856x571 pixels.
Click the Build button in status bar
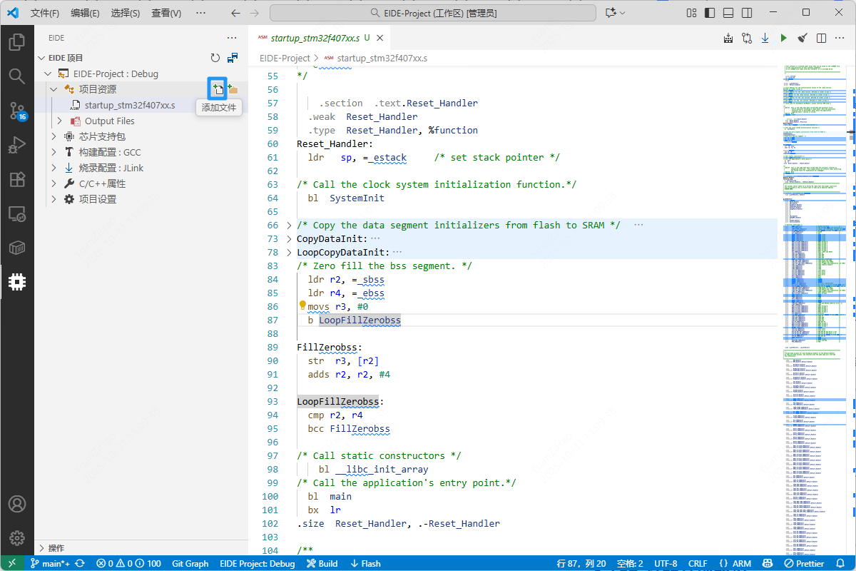322,563
